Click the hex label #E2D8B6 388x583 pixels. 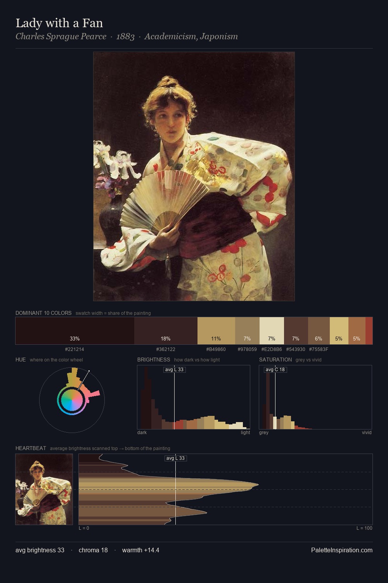(x=272, y=349)
